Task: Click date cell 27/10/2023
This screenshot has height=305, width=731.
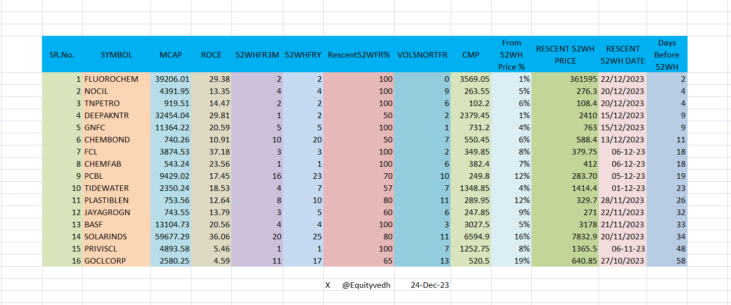Action: click(x=623, y=261)
